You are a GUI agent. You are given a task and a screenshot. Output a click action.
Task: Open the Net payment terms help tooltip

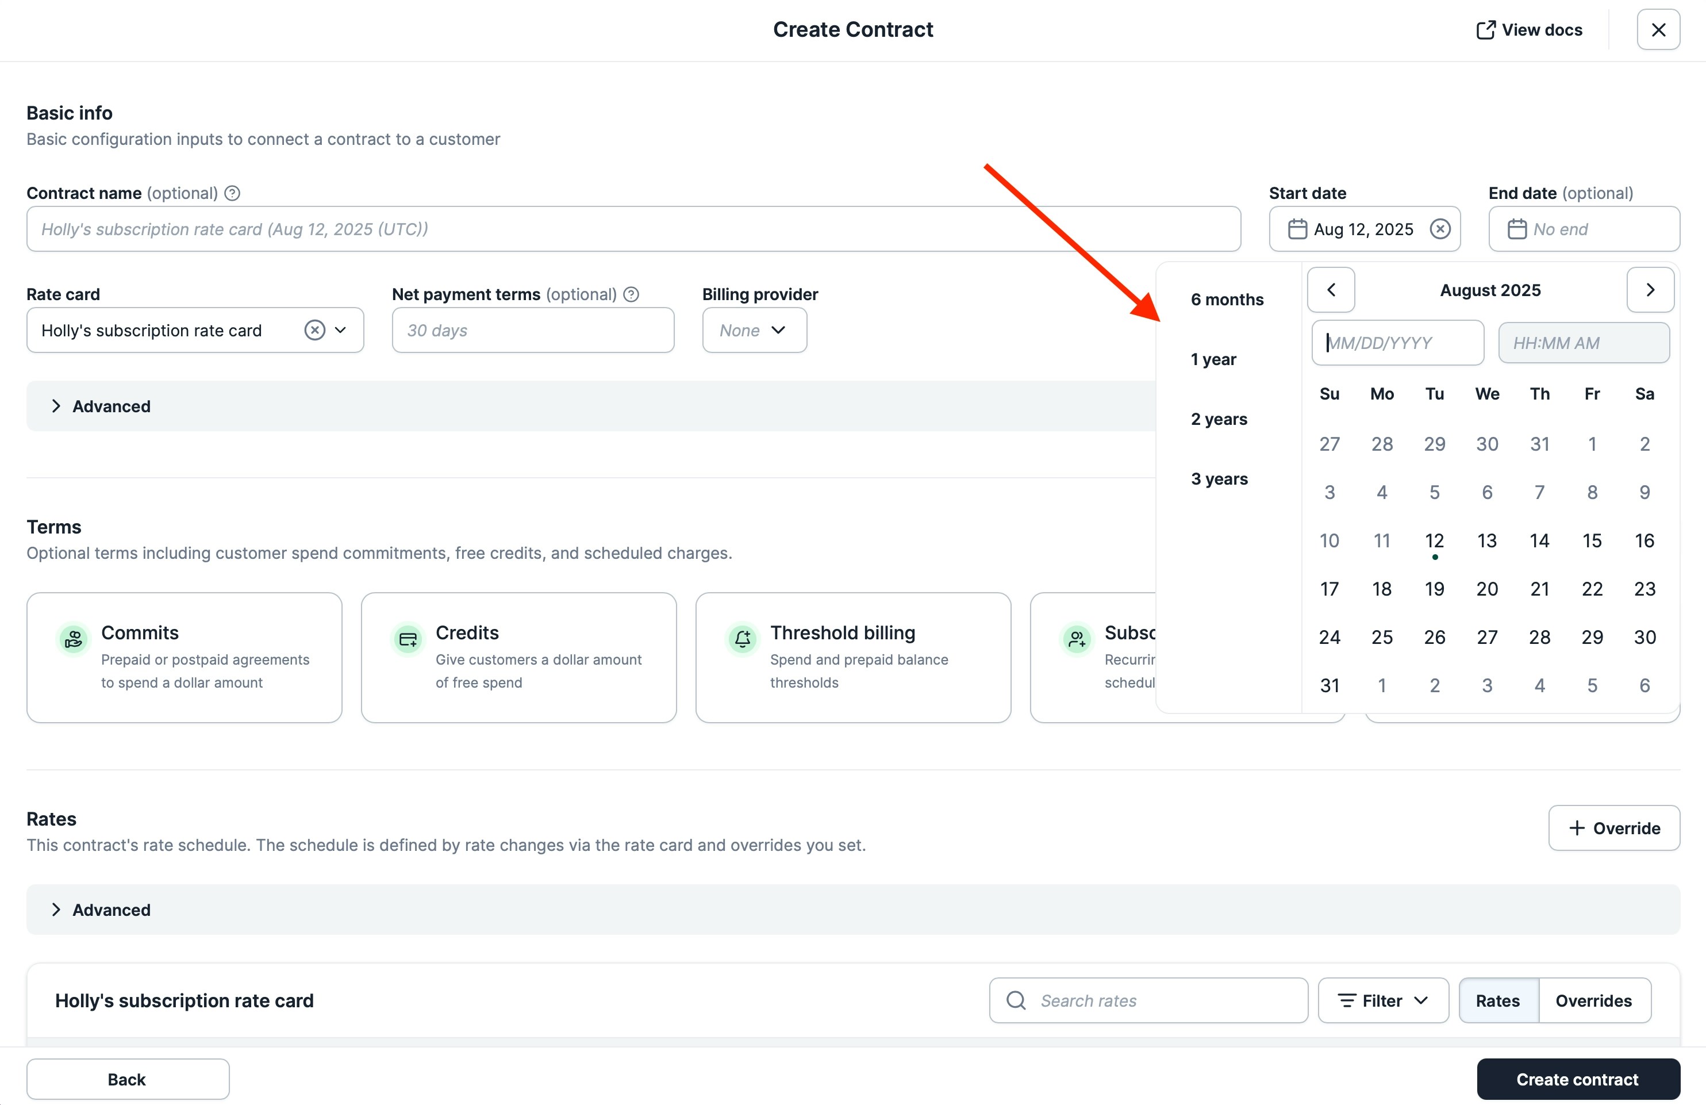(x=631, y=294)
